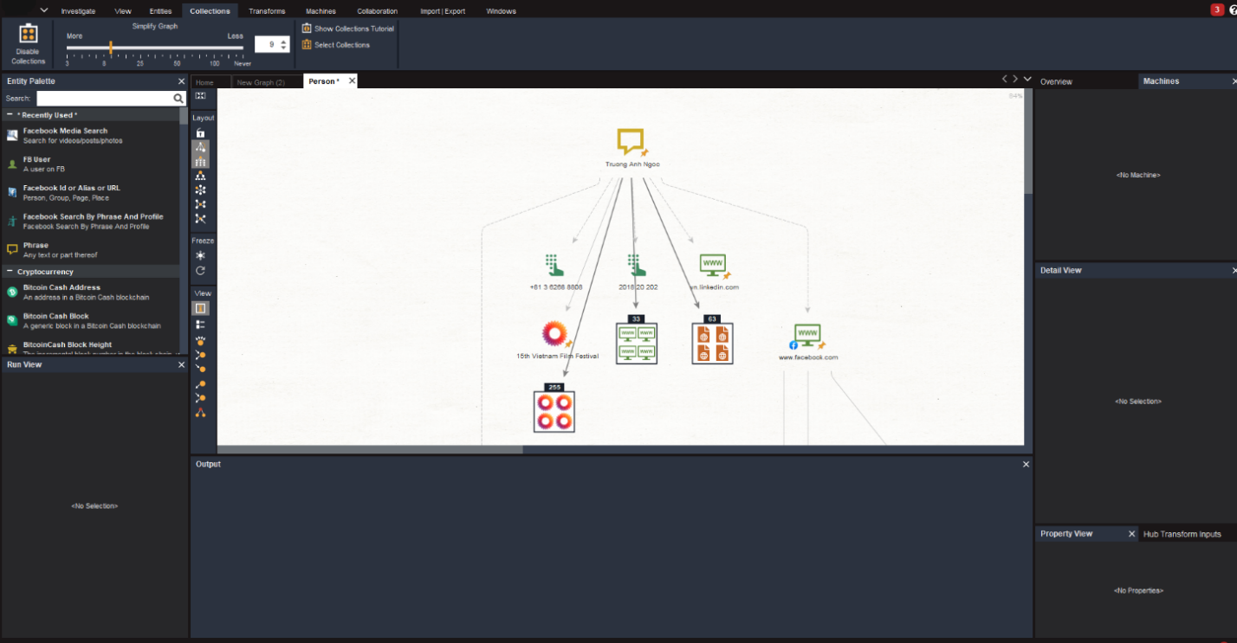Screen dimensions: 1237x643
Task: Click the Simplify Graph slider handle
Action: pyautogui.click(x=111, y=48)
